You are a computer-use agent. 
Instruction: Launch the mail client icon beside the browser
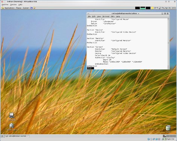tap(34, 8)
